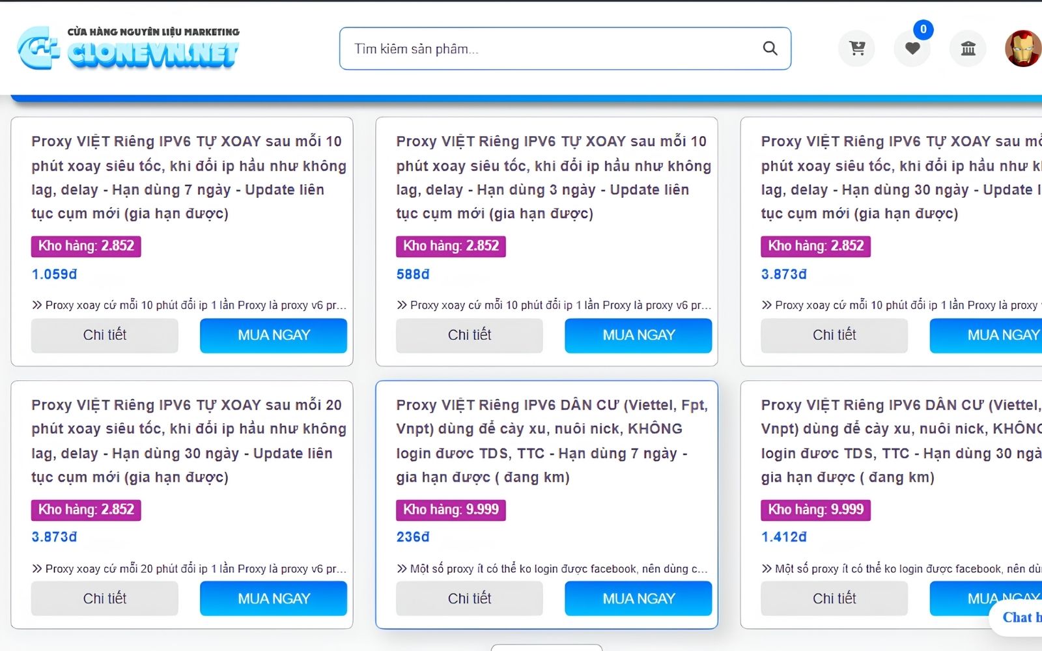The height and width of the screenshot is (651, 1042).
Task: Click MUA NGAY on the 20-minute proxy
Action: [x=274, y=598]
